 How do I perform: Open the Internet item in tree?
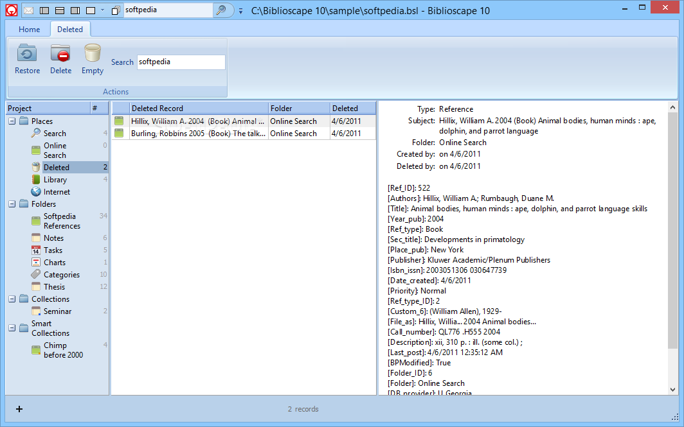coord(57,192)
